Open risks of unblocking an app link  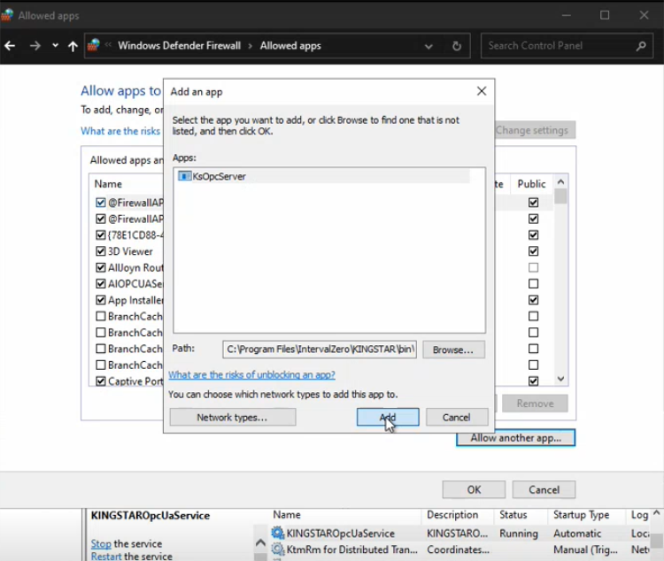(x=252, y=374)
